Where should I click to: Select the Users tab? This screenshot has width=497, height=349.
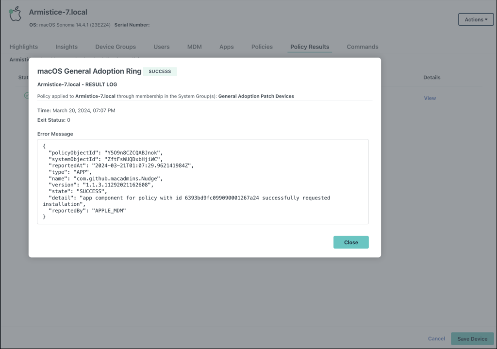click(161, 47)
